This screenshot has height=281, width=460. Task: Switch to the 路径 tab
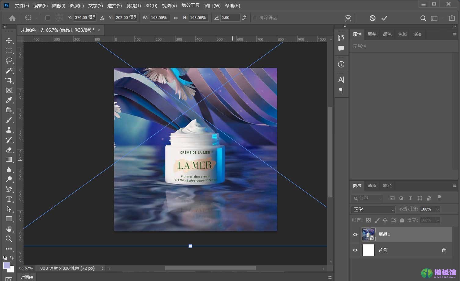[x=387, y=186]
